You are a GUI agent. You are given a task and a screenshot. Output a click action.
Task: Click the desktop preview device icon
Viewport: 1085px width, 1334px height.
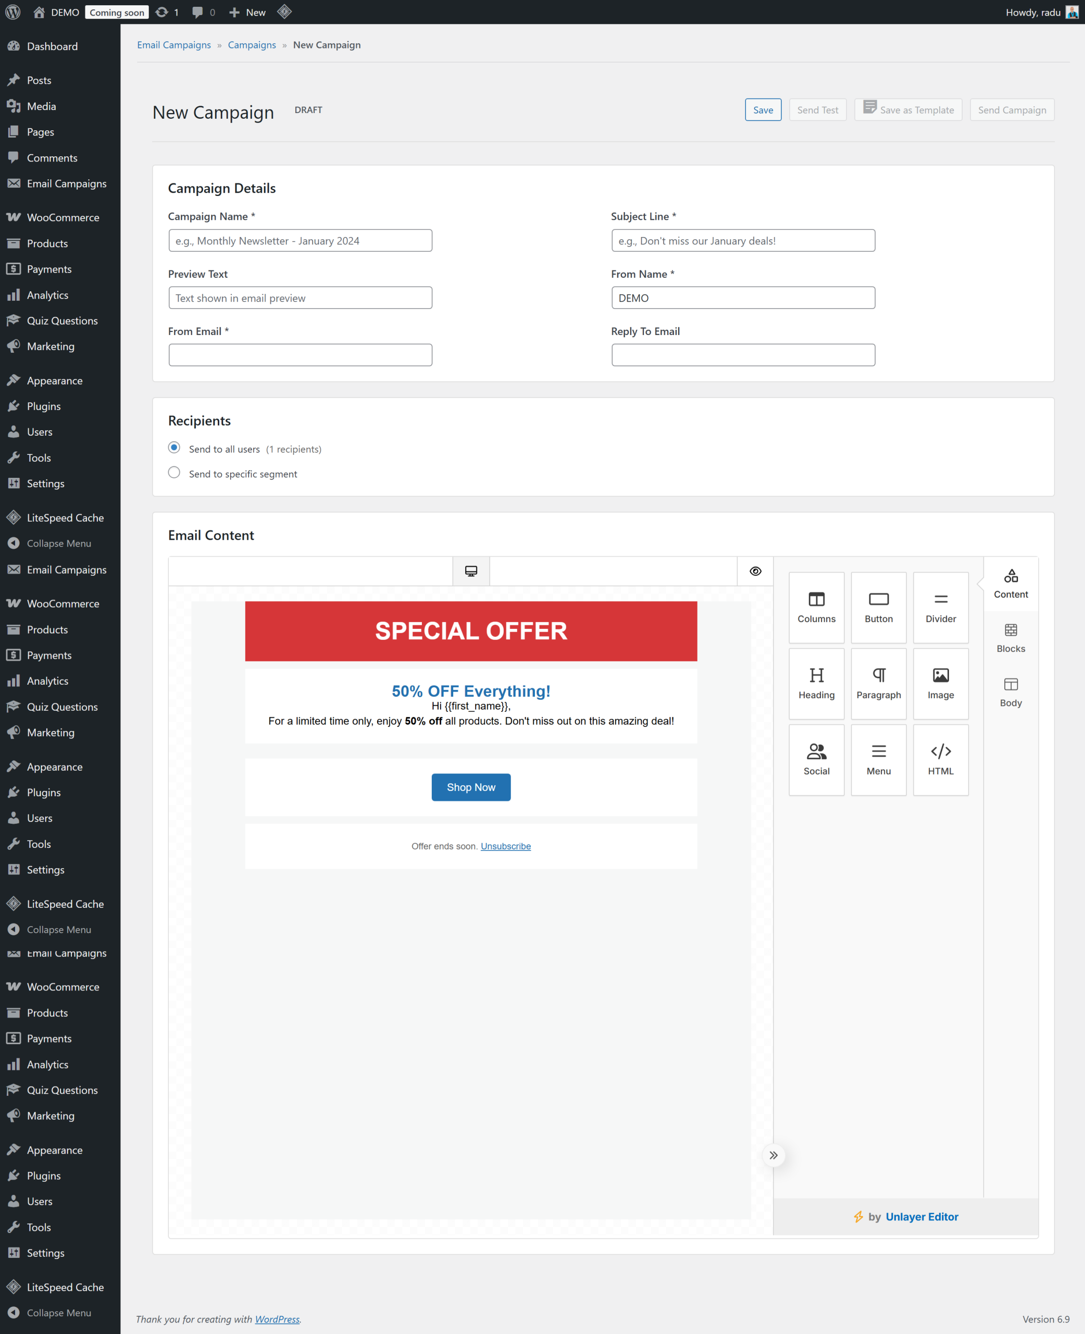click(x=471, y=571)
